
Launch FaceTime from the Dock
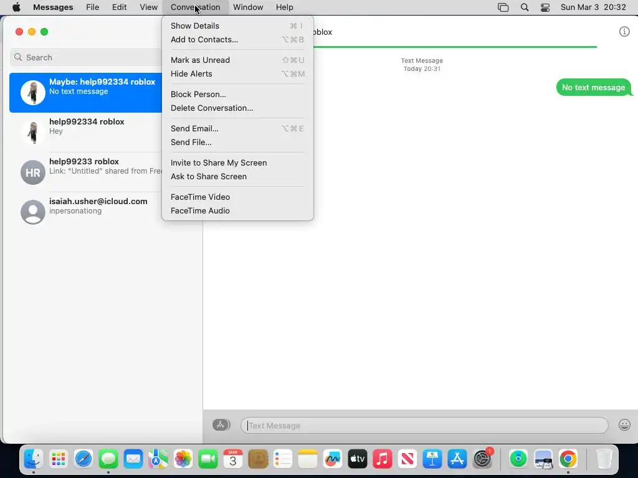pyautogui.click(x=208, y=459)
